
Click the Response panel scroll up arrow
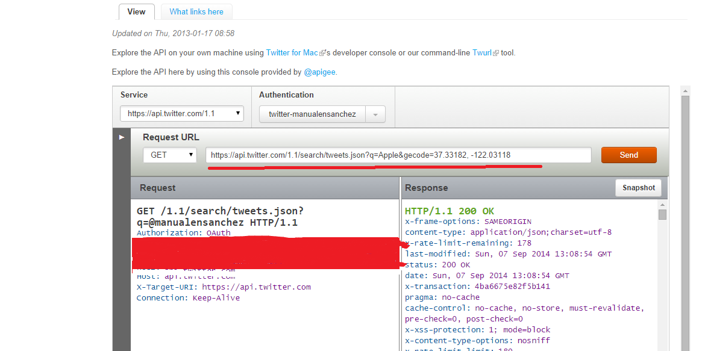click(x=663, y=204)
